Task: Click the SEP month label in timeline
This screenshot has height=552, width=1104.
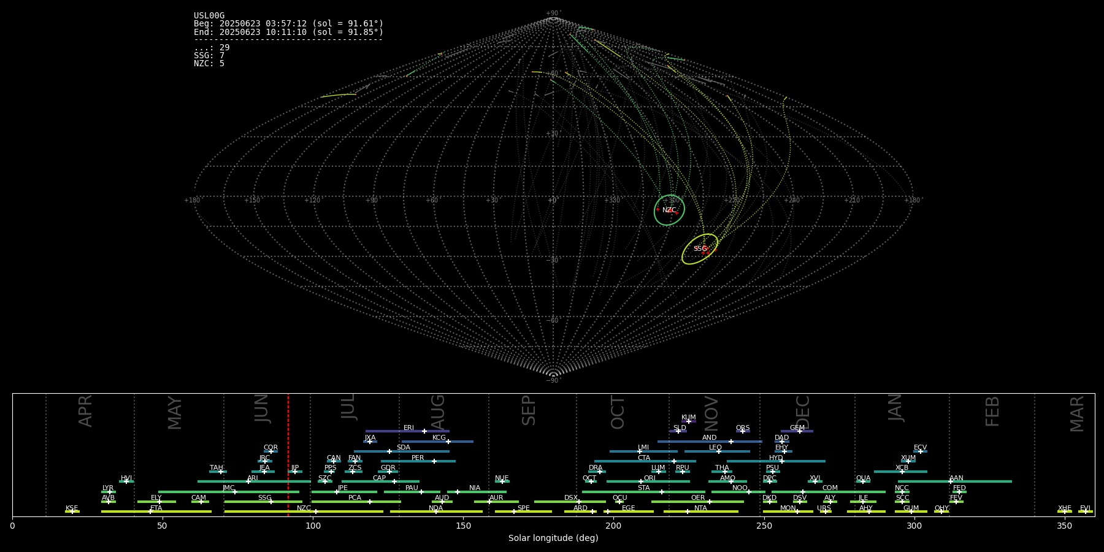Action: (x=529, y=410)
